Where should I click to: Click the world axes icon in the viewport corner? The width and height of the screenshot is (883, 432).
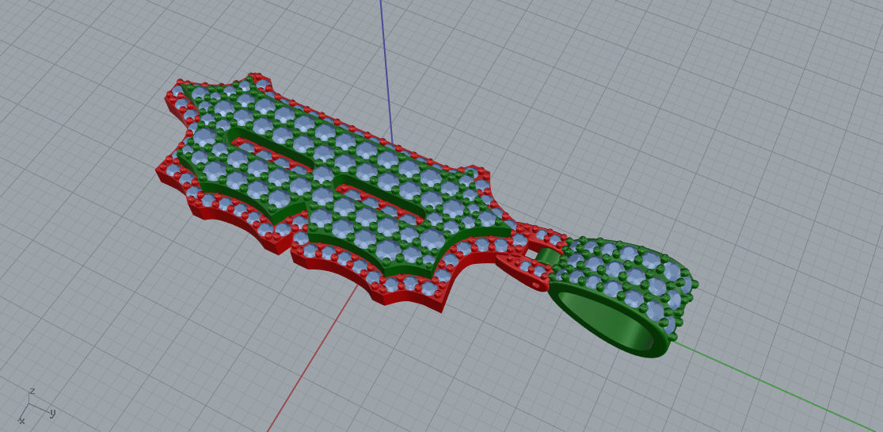tap(36, 406)
